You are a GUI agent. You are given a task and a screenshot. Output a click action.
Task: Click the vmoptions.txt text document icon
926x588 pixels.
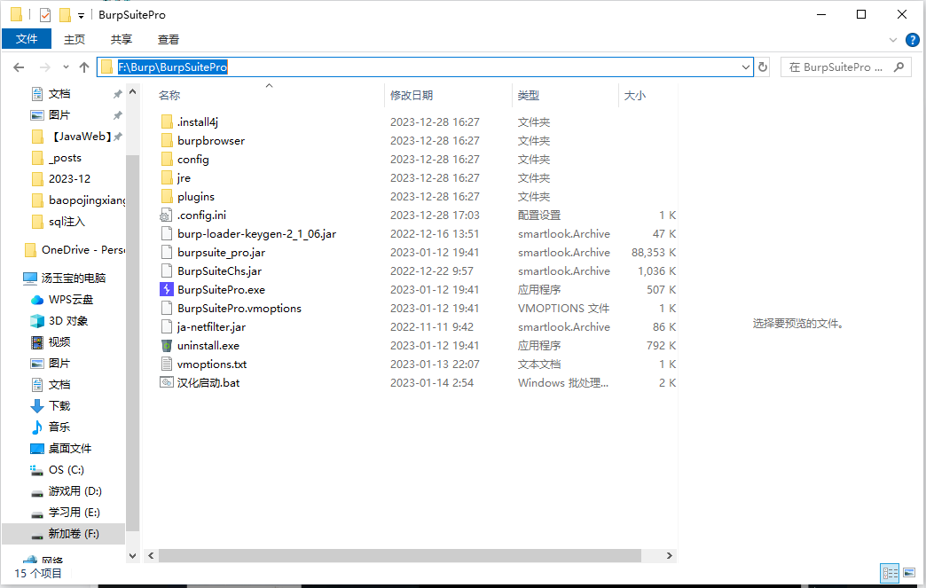(x=167, y=364)
